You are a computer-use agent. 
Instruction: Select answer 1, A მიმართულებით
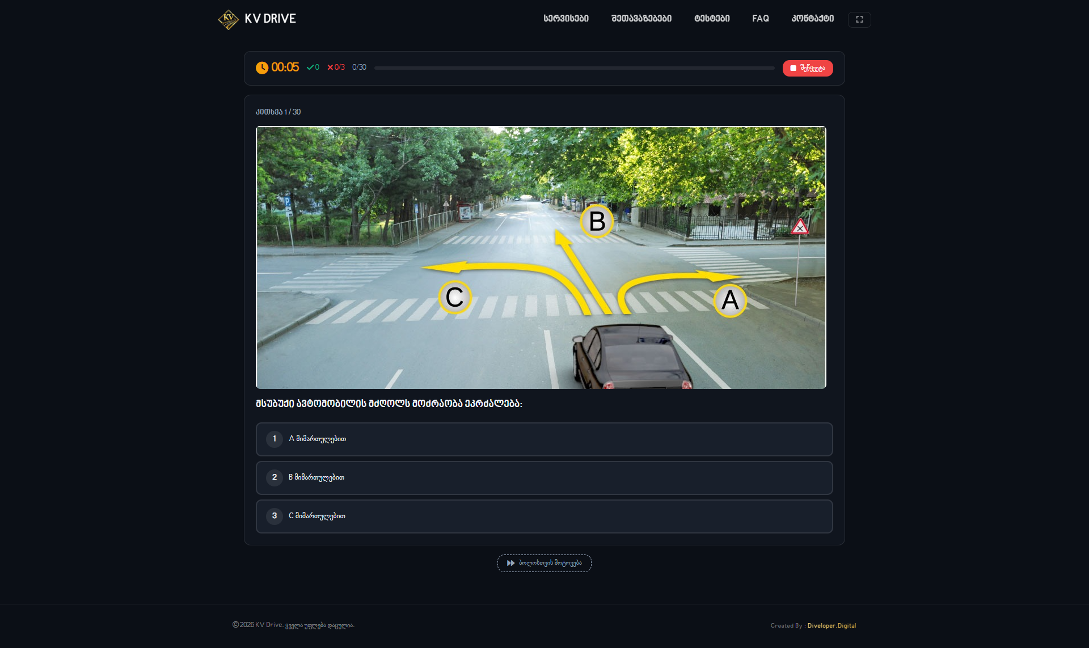pos(544,439)
